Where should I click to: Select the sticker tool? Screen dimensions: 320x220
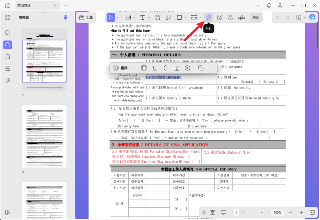point(220,17)
